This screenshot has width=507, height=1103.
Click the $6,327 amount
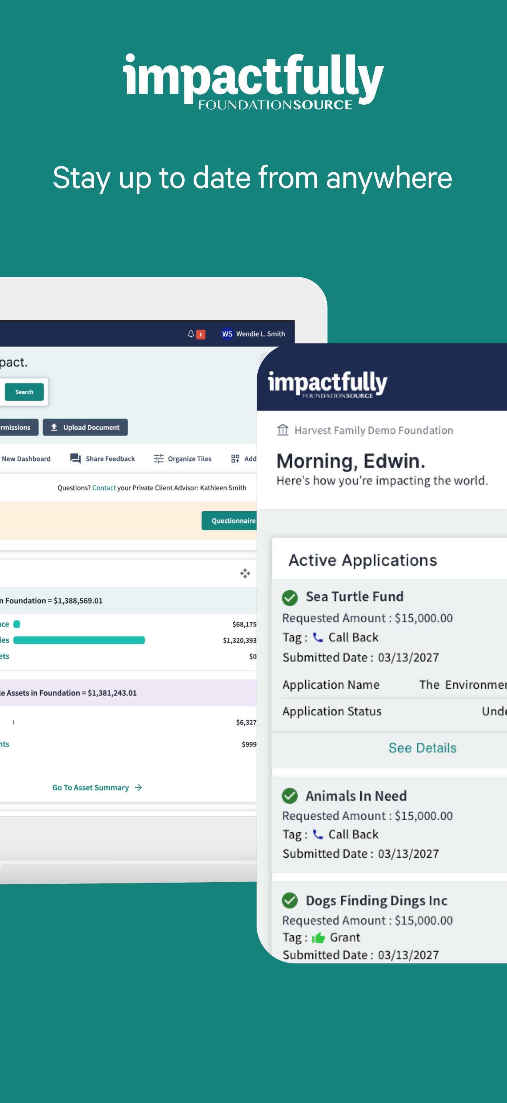[246, 722]
